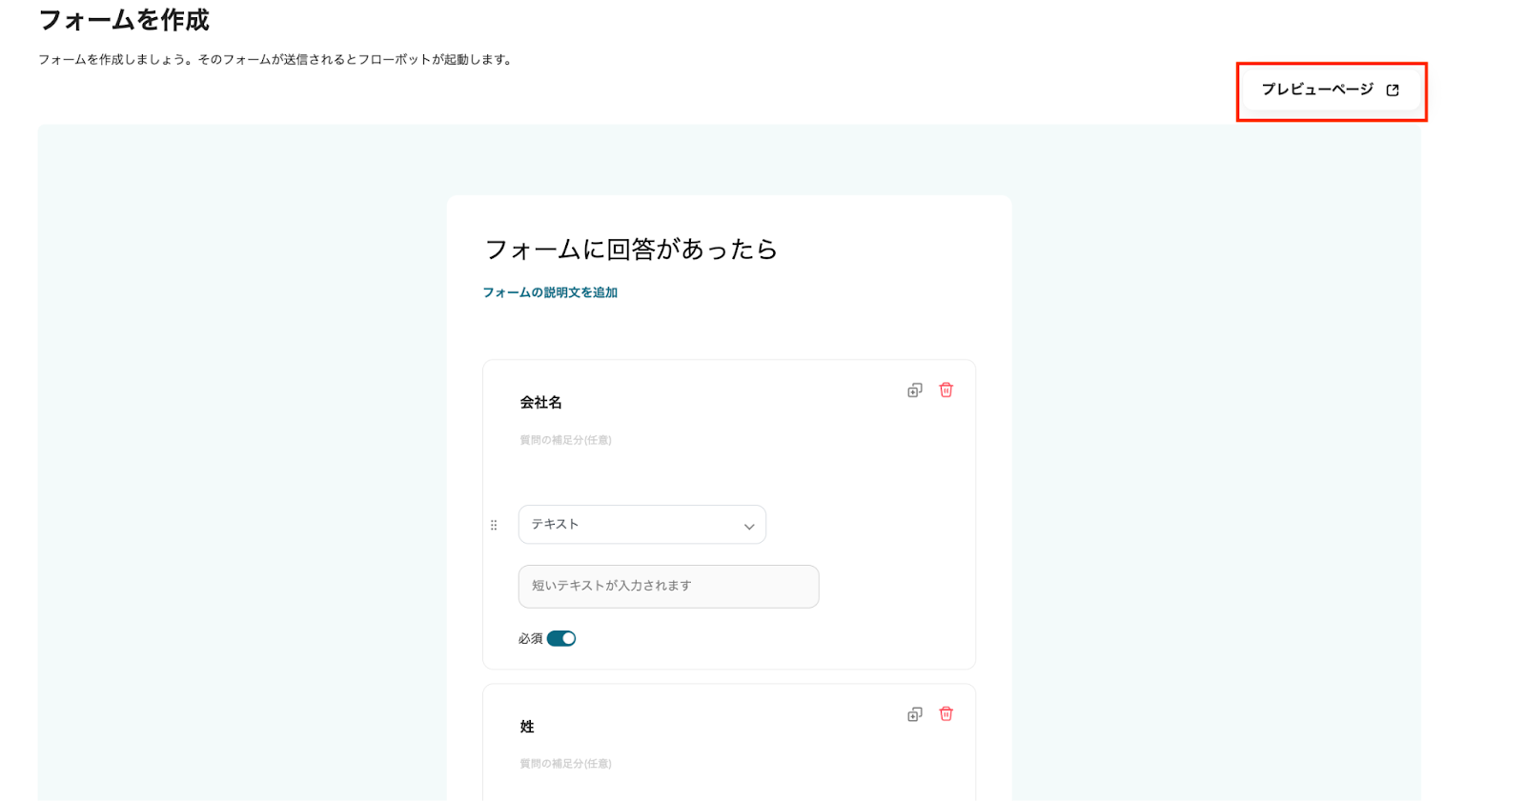Click the 姓 question title
The width and height of the screenshot is (1525, 801).
(x=527, y=727)
